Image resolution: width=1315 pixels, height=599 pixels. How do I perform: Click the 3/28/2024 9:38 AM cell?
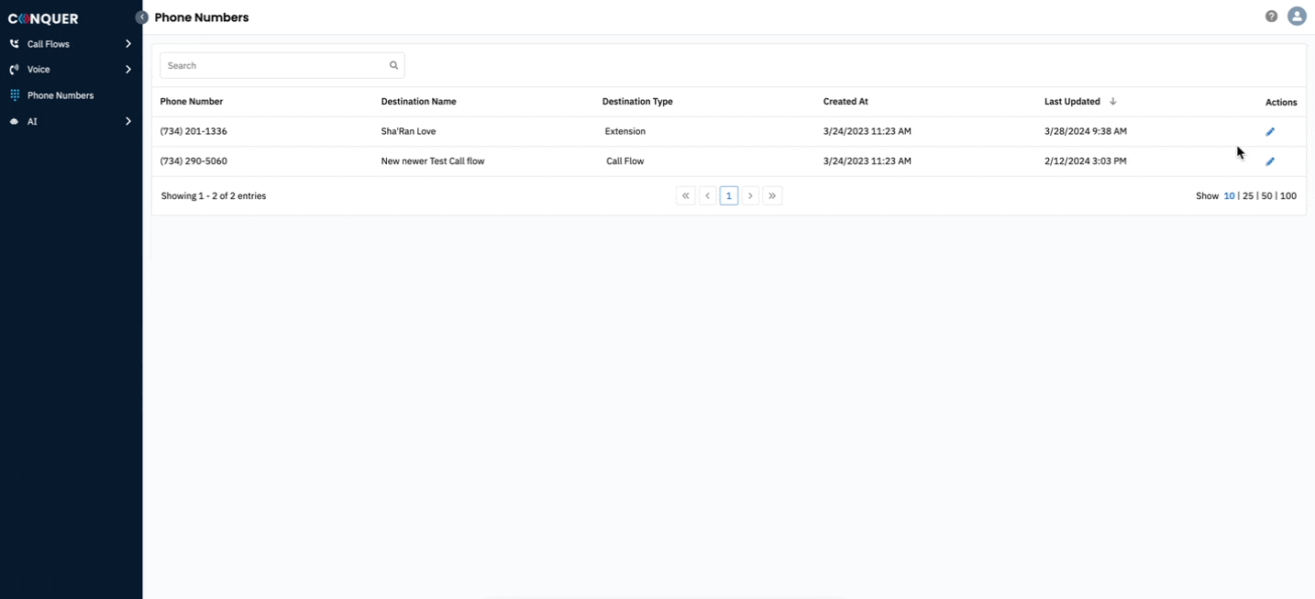click(x=1086, y=132)
